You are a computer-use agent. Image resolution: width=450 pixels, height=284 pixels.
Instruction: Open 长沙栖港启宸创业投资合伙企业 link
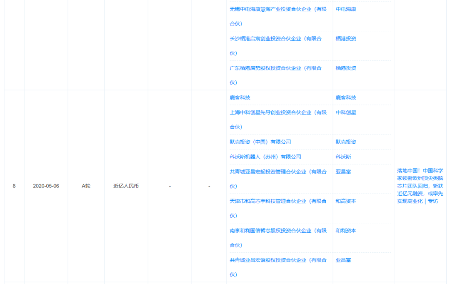pyautogui.click(x=275, y=46)
